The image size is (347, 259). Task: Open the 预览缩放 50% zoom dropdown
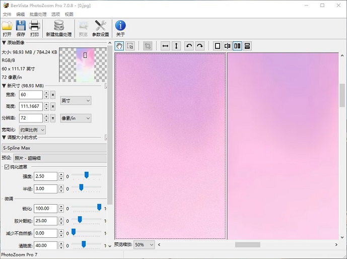click(x=144, y=245)
